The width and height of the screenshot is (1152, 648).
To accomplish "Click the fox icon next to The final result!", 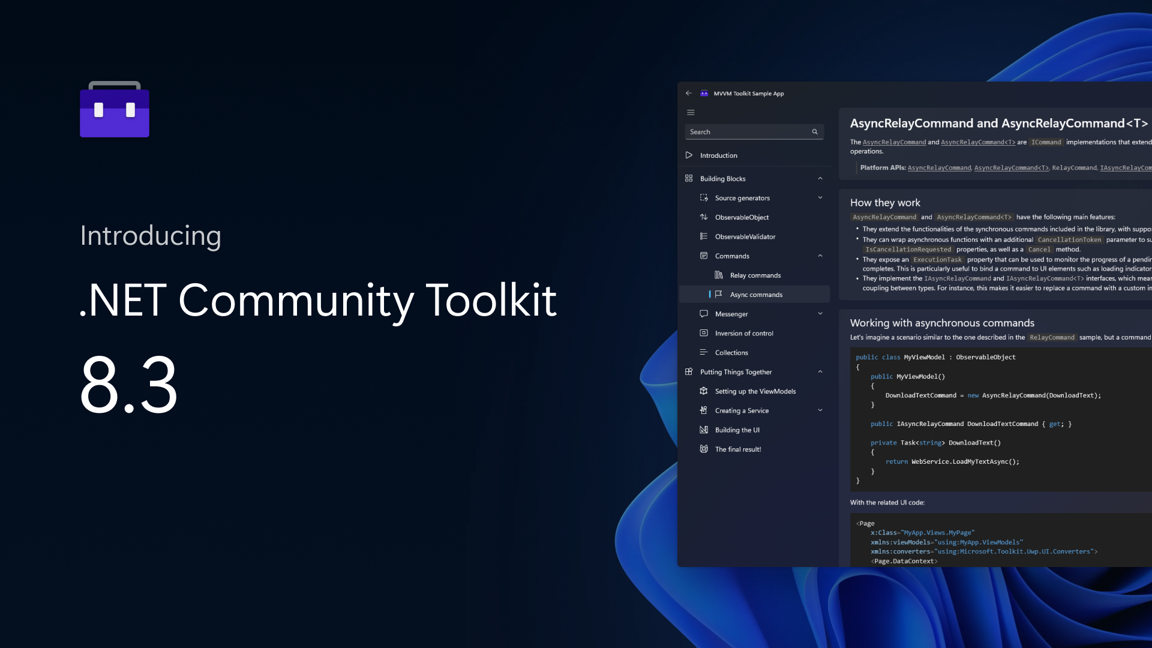I will click(704, 449).
